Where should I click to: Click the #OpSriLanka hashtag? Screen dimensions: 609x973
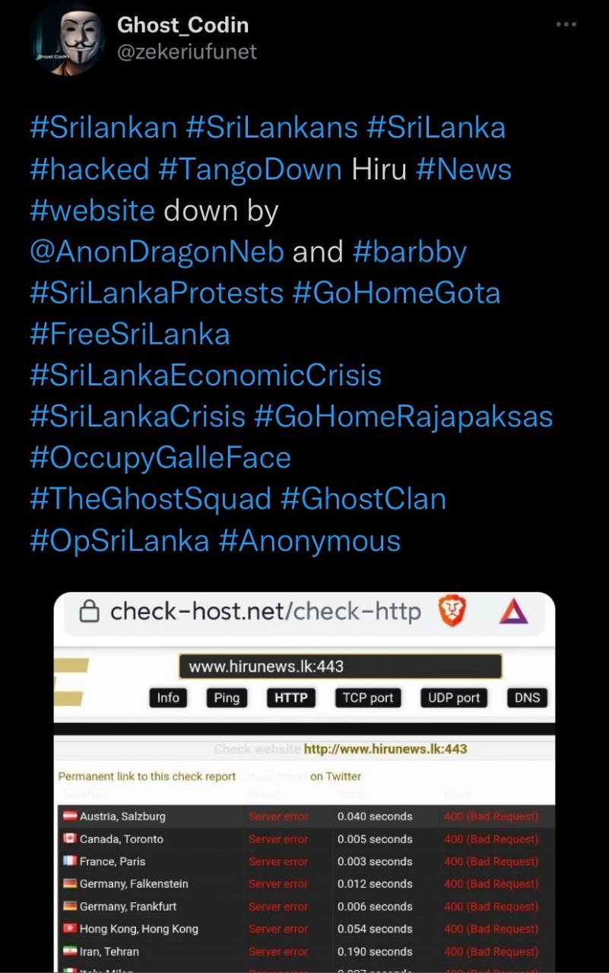(x=119, y=541)
